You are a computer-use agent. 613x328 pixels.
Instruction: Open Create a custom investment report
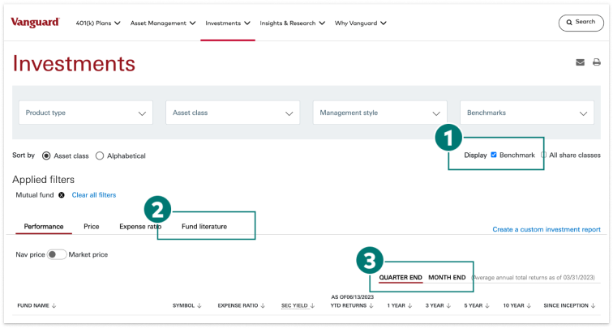(547, 229)
